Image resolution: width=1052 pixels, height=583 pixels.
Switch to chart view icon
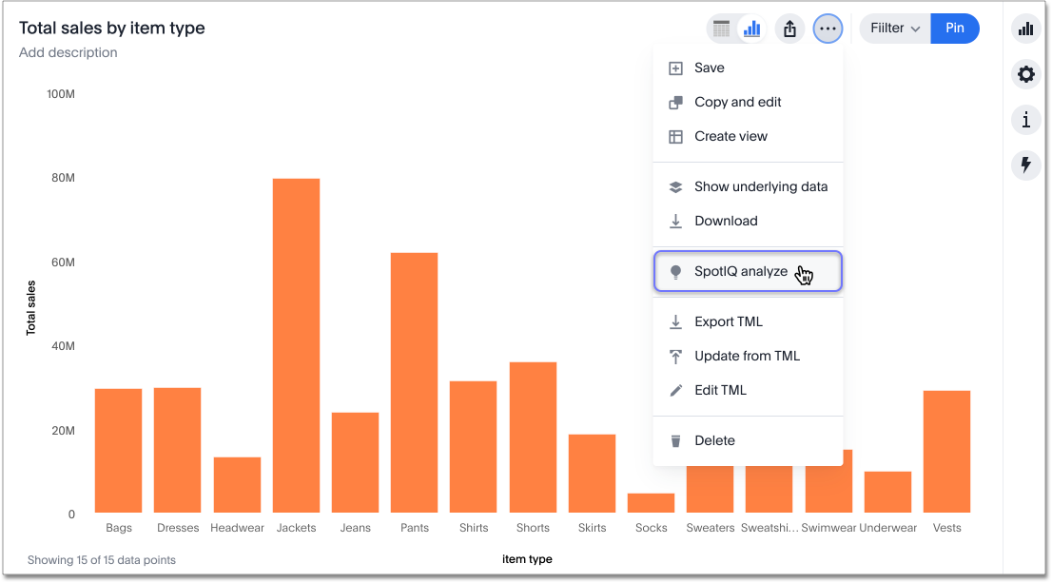tap(752, 29)
